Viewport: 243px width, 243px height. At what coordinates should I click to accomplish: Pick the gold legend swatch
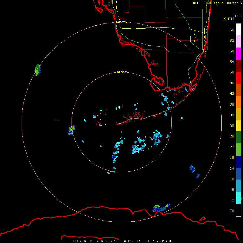[238, 114]
